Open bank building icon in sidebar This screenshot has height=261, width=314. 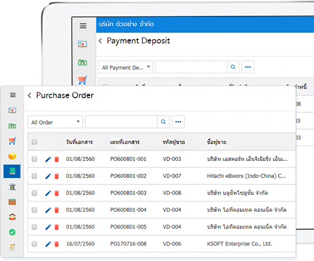(x=12, y=187)
